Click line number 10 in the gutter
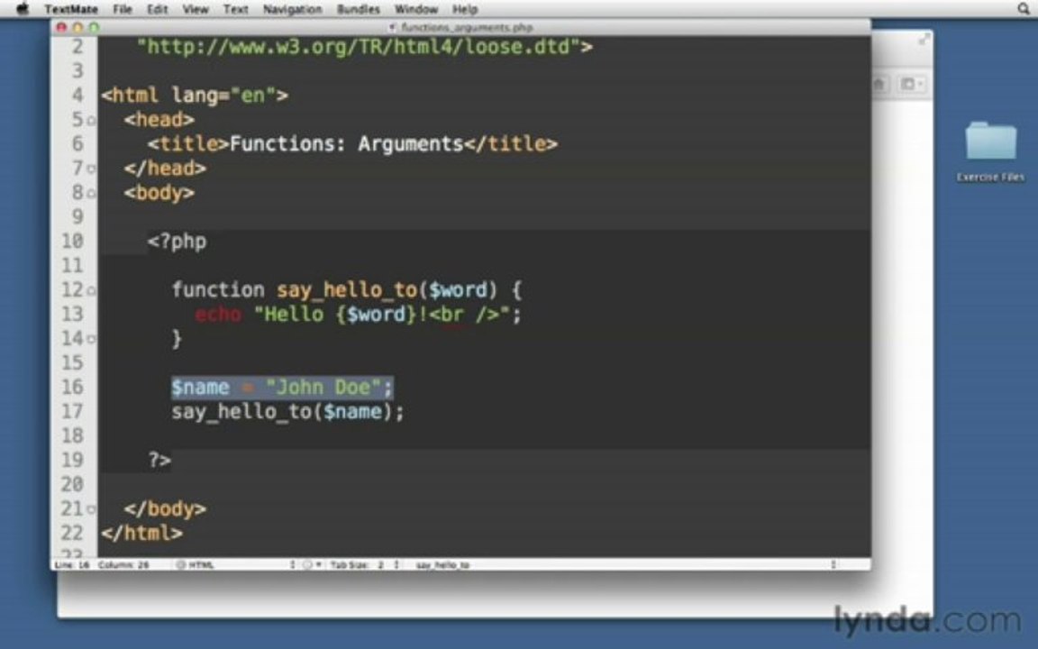Viewport: 1038px width, 649px height. (x=73, y=241)
